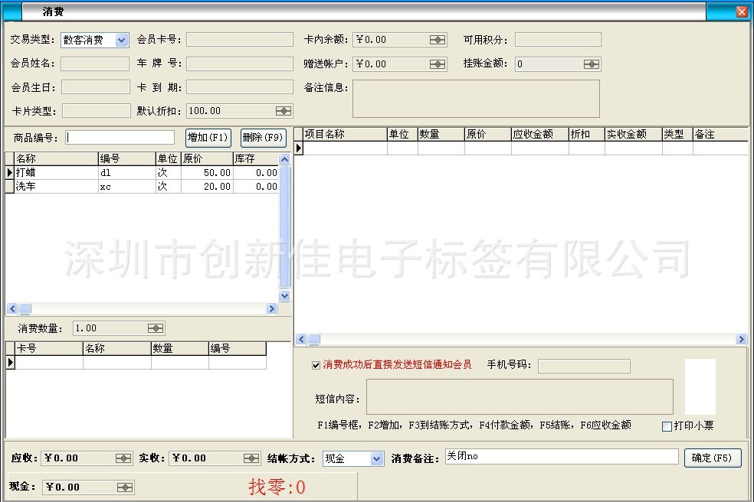Expand the 结帐方式 payment dropdown

coord(376,459)
